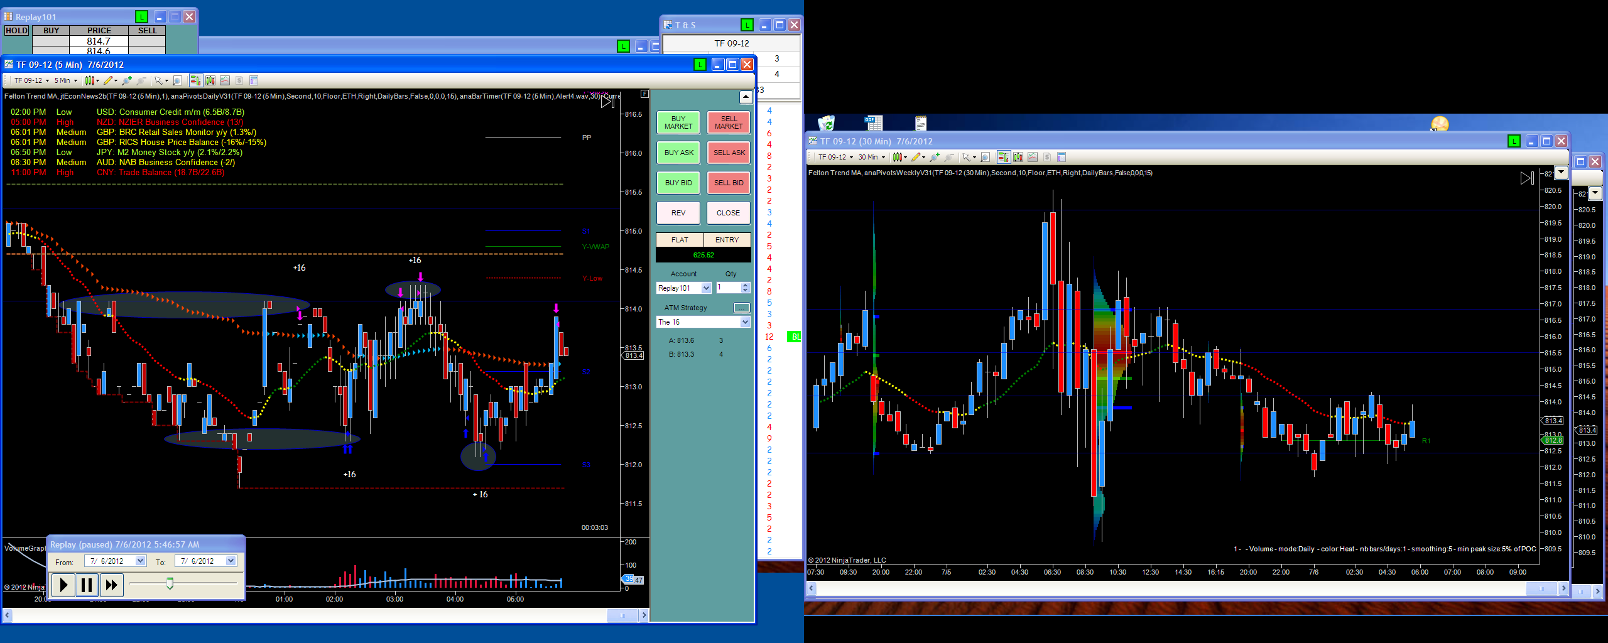The height and width of the screenshot is (643, 1608).
Task: Click the Qty input field
Action: coord(729,288)
